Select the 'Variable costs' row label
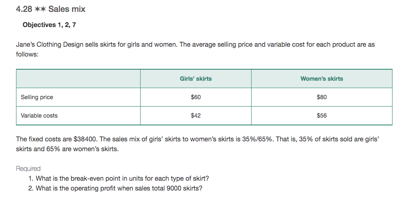This screenshot has width=418, height=202. pyautogui.click(x=39, y=116)
